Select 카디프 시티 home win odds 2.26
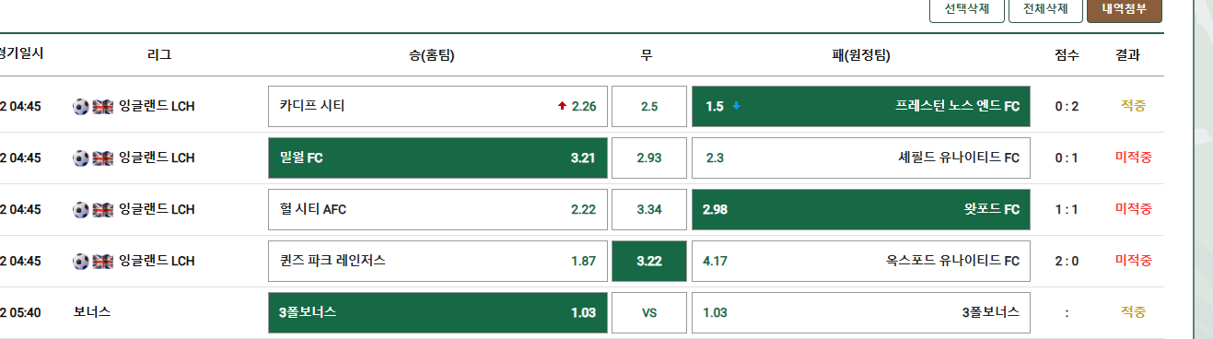Screen dimensions: 1213x339 pyautogui.click(x=437, y=106)
